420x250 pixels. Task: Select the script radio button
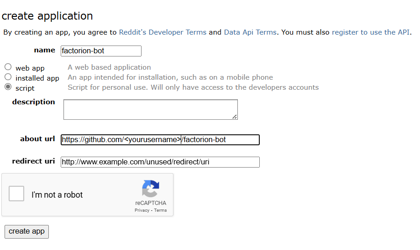pos(8,87)
